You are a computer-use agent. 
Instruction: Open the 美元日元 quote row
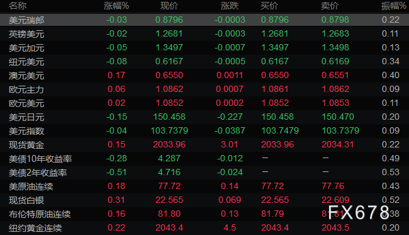204,117
